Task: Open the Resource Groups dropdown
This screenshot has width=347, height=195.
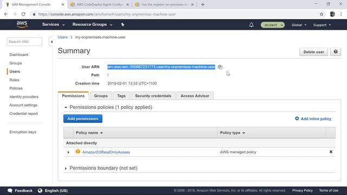Action: pos(92,24)
